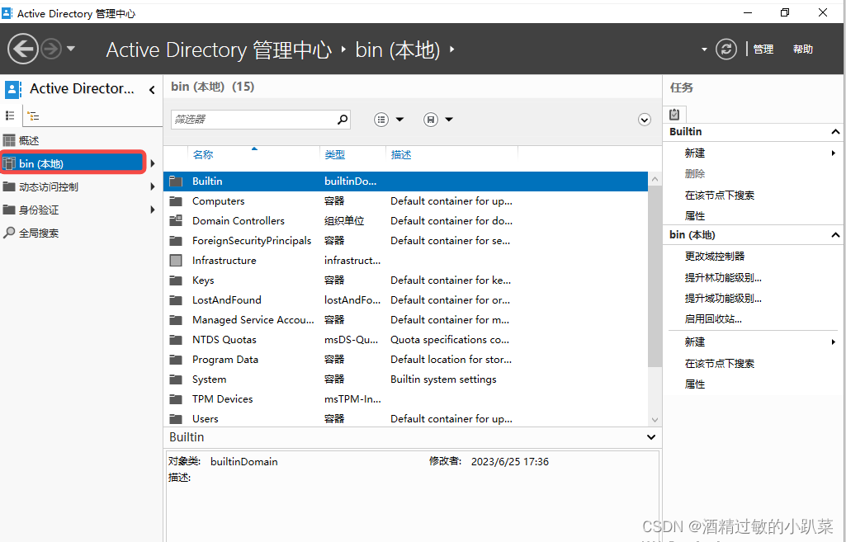Select the Infrastructure row

point(405,261)
